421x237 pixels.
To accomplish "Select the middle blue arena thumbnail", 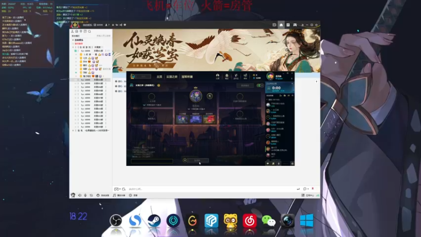I will click(x=195, y=119).
